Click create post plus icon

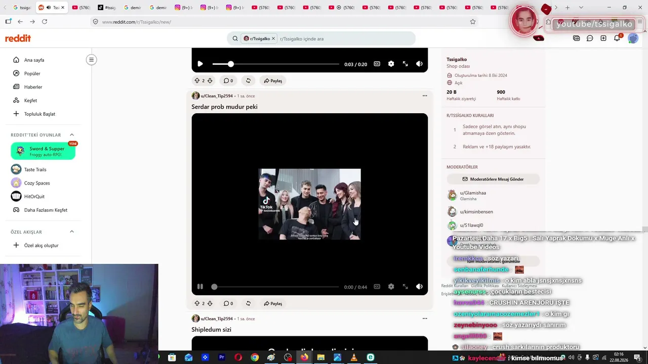[x=603, y=38]
